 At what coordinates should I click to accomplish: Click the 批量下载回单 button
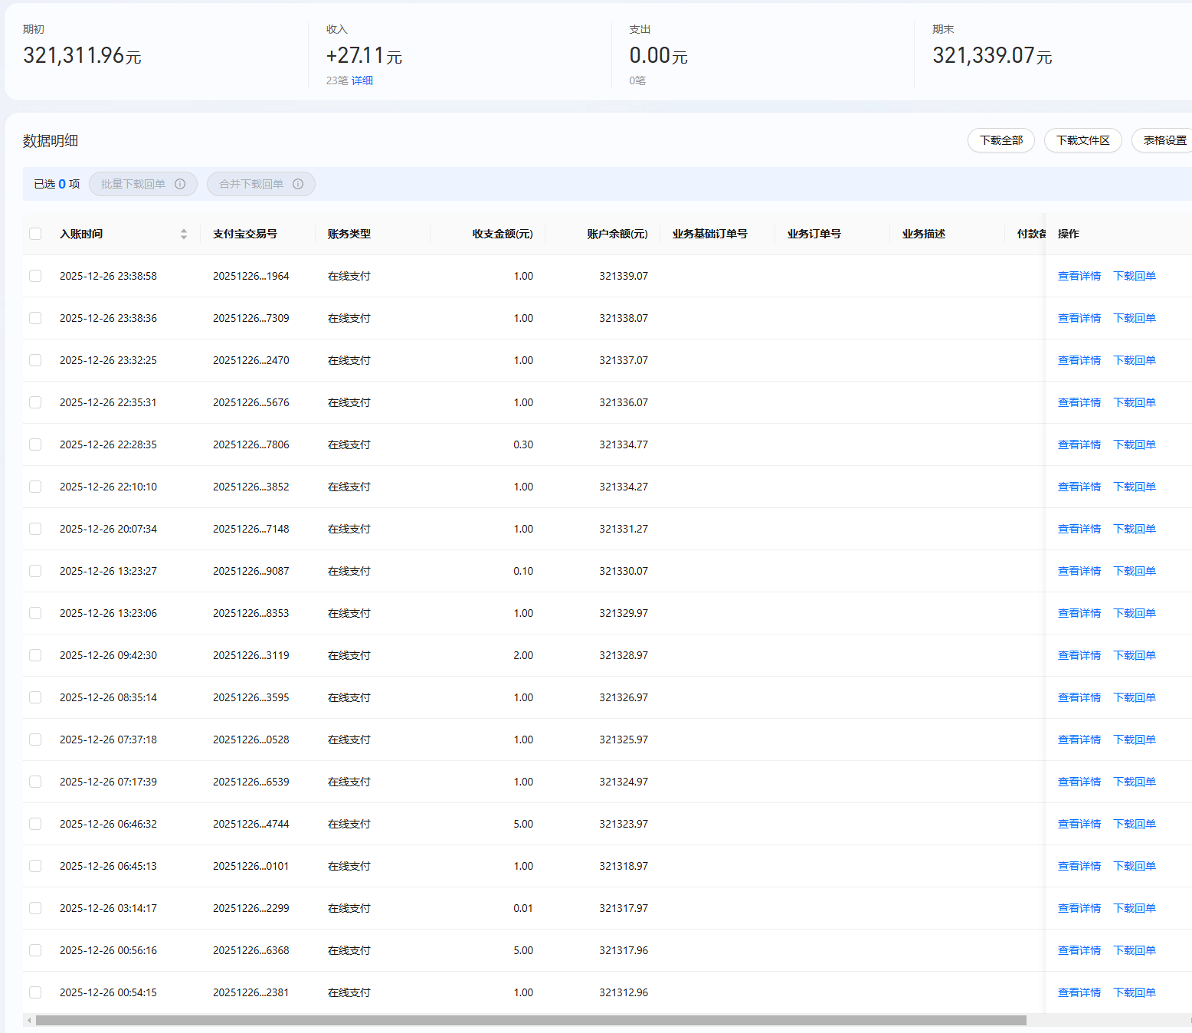point(133,184)
